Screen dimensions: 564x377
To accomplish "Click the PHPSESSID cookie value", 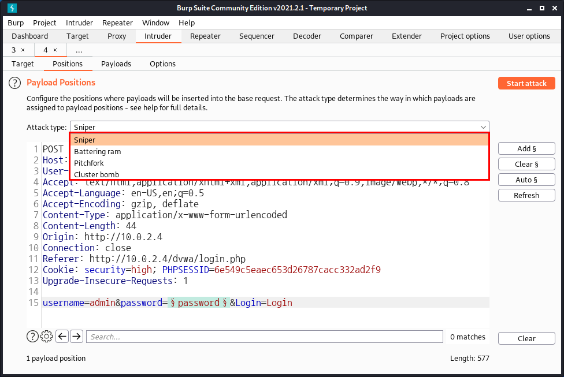I will [x=298, y=270].
